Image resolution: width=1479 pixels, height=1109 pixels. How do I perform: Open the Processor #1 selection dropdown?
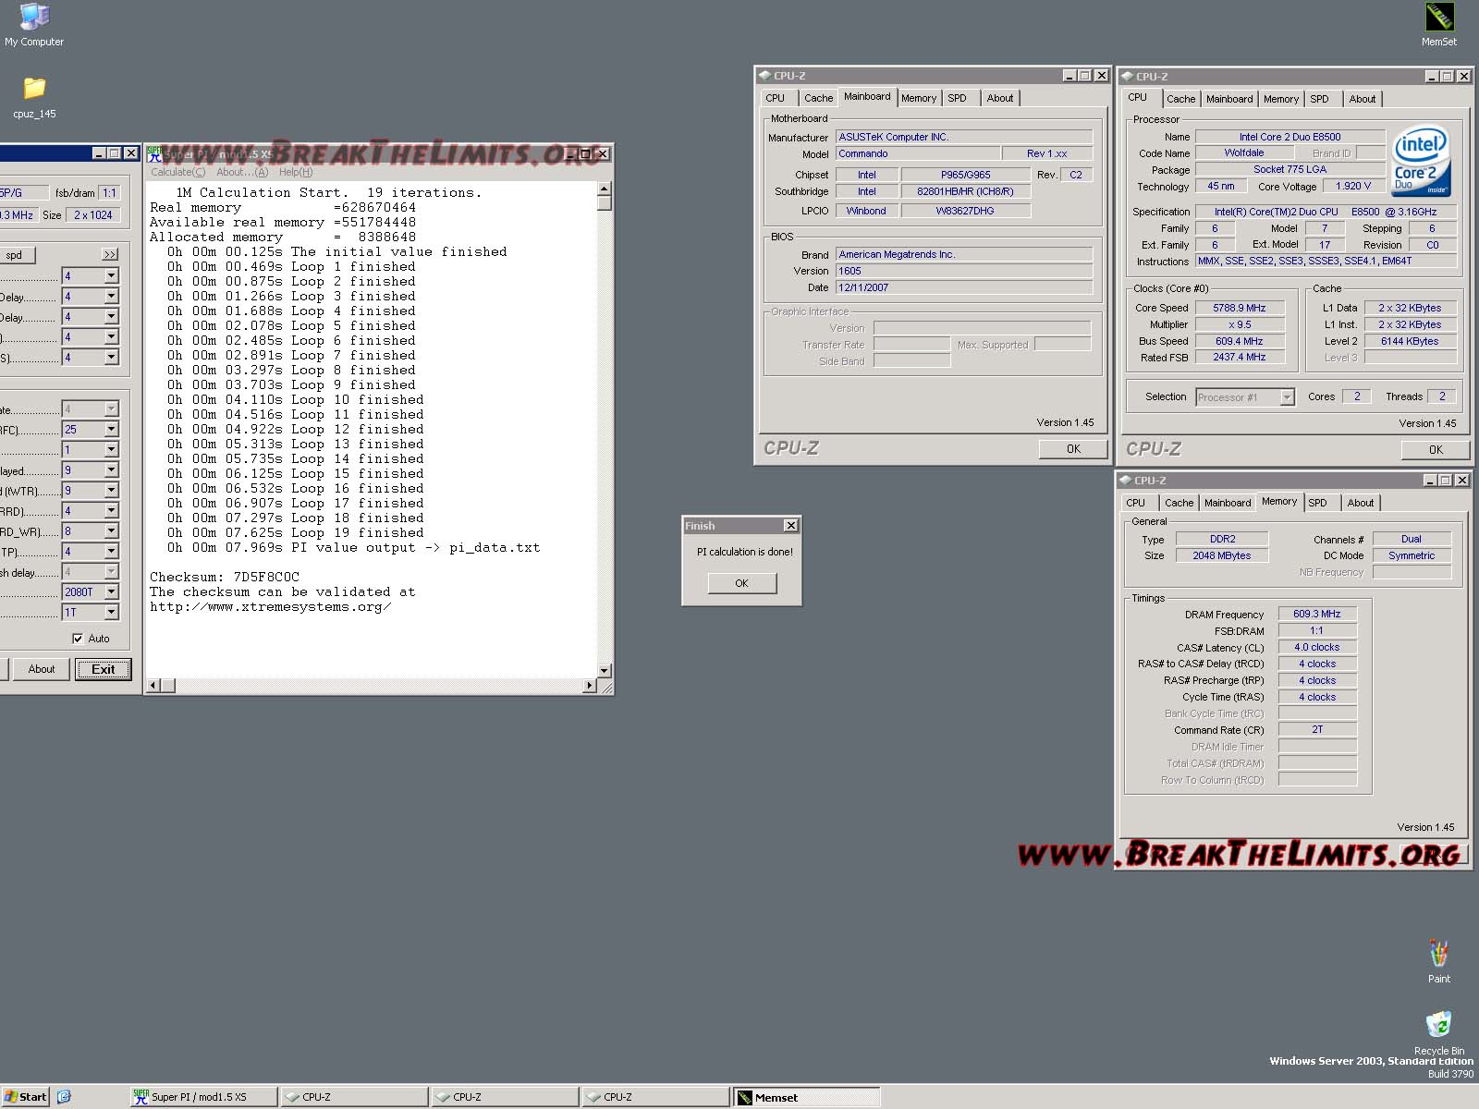pyautogui.click(x=1287, y=397)
